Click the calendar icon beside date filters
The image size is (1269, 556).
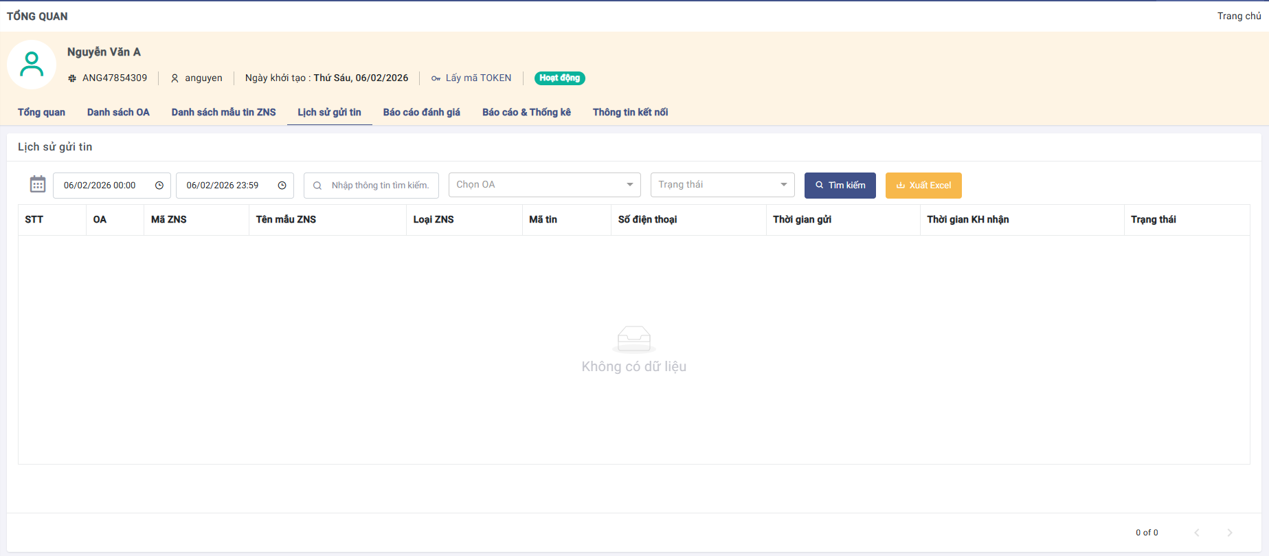pyautogui.click(x=38, y=184)
